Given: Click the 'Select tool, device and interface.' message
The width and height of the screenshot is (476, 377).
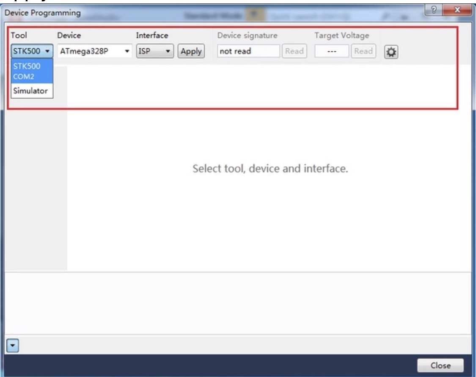Looking at the screenshot, I should tap(270, 169).
